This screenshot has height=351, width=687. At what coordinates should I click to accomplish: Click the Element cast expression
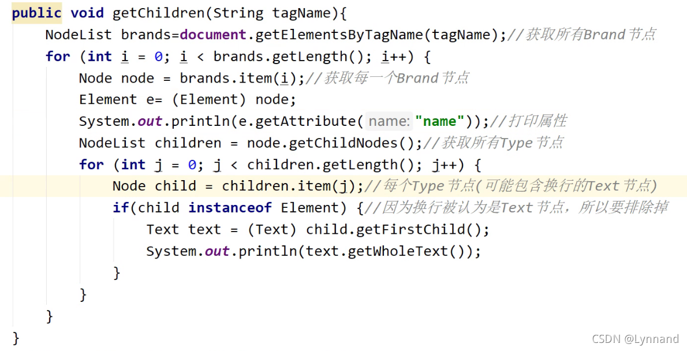[208, 99]
